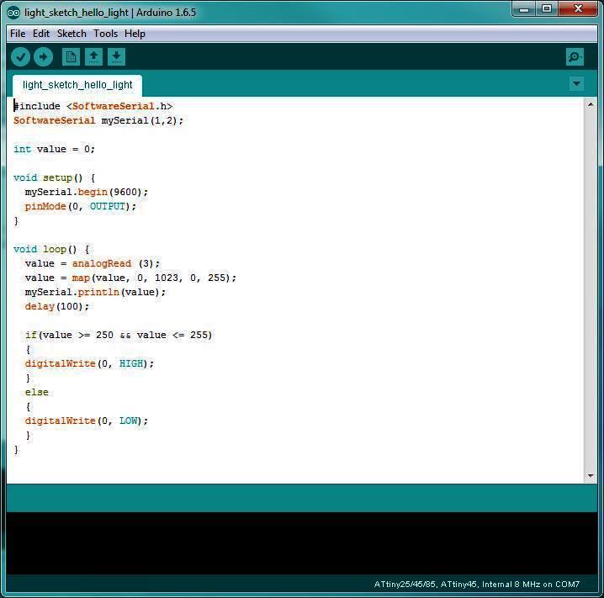Minimize the Arduino window

[524, 9]
